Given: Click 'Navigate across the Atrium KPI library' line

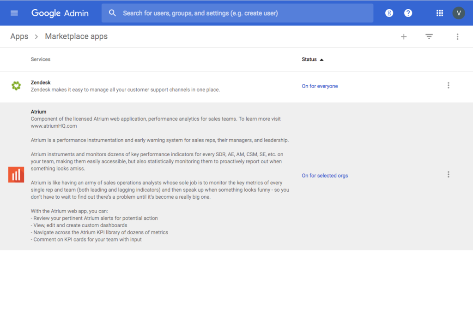Looking at the screenshot, I should click(99, 232).
